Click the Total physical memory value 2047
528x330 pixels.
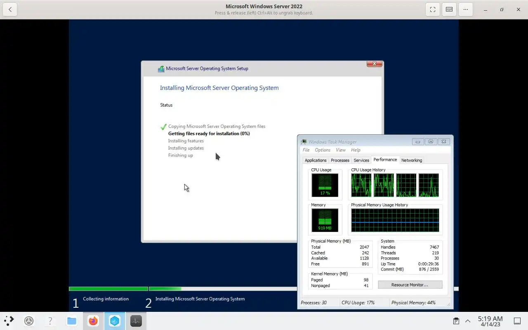pyautogui.click(x=364, y=247)
